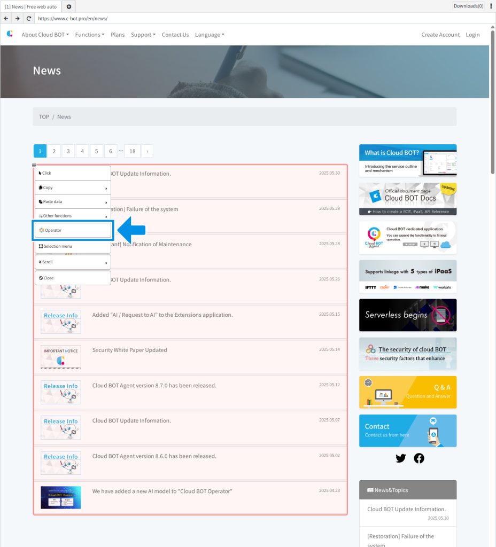Image resolution: width=496 pixels, height=547 pixels.
Task: Open the three-dot browser menu
Action: click(491, 6)
